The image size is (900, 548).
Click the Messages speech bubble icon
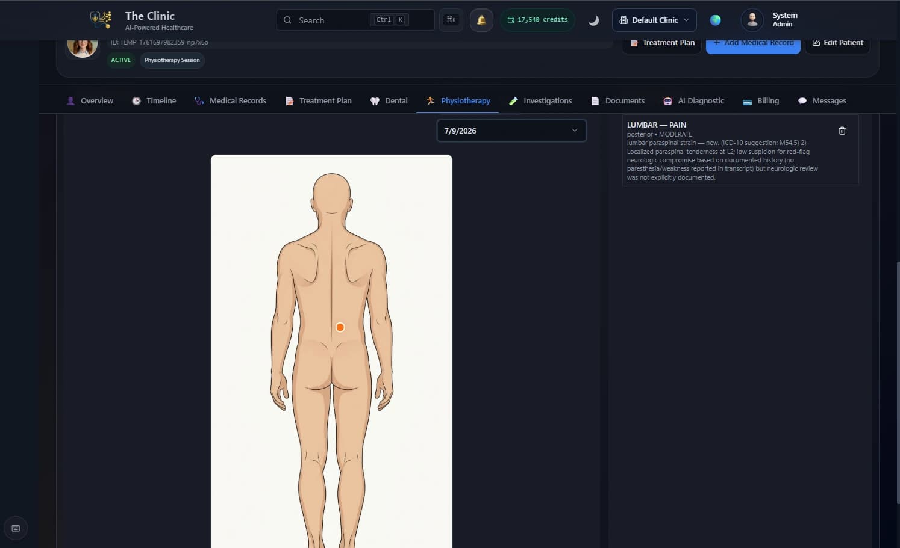click(802, 101)
